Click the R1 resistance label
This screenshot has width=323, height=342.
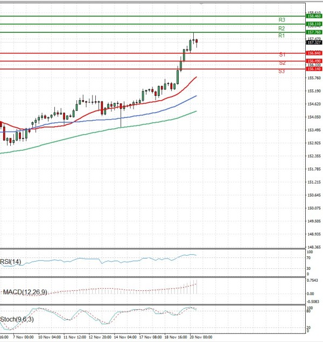pos(282,36)
